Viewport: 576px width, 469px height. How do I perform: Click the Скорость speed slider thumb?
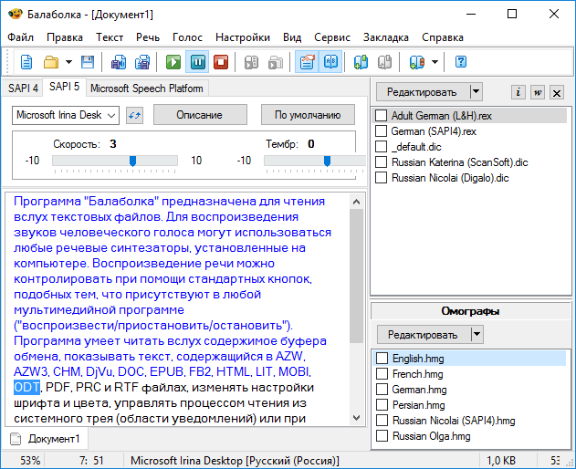[x=132, y=161]
